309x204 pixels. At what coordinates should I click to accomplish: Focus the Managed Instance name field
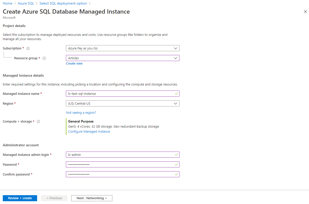120,94
